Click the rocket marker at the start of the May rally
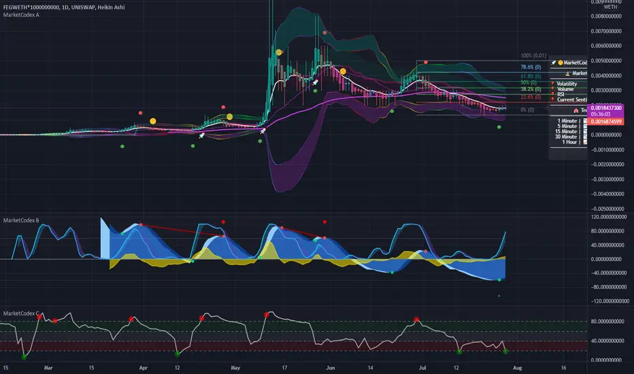Screen dimensions: 634x374 [x=263, y=131]
